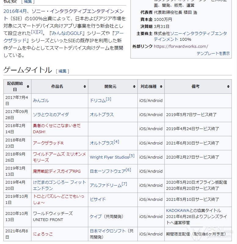237x244 pixels.
Task: Click the 備考 column header text
Action: click(195, 87)
